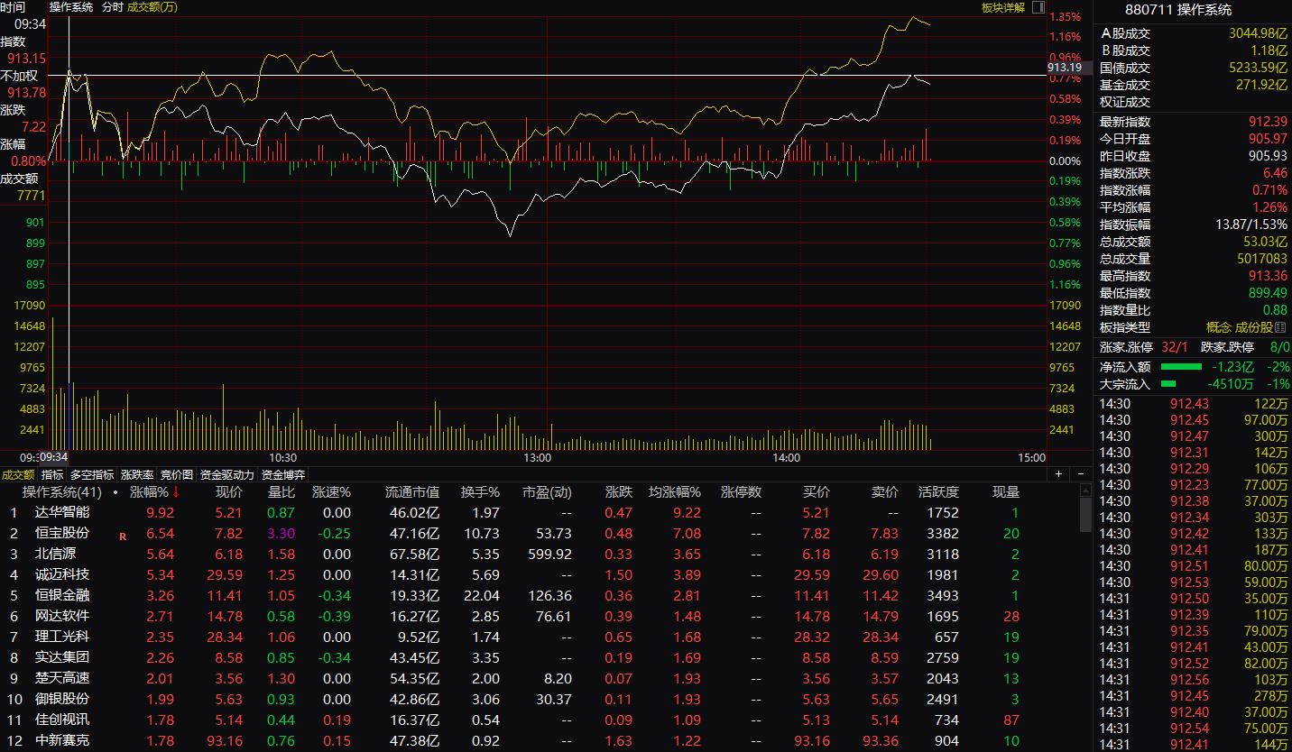Screen dimensions: 1292x752
Task: Click the 15:00 time axis label
Action: tap(1032, 458)
